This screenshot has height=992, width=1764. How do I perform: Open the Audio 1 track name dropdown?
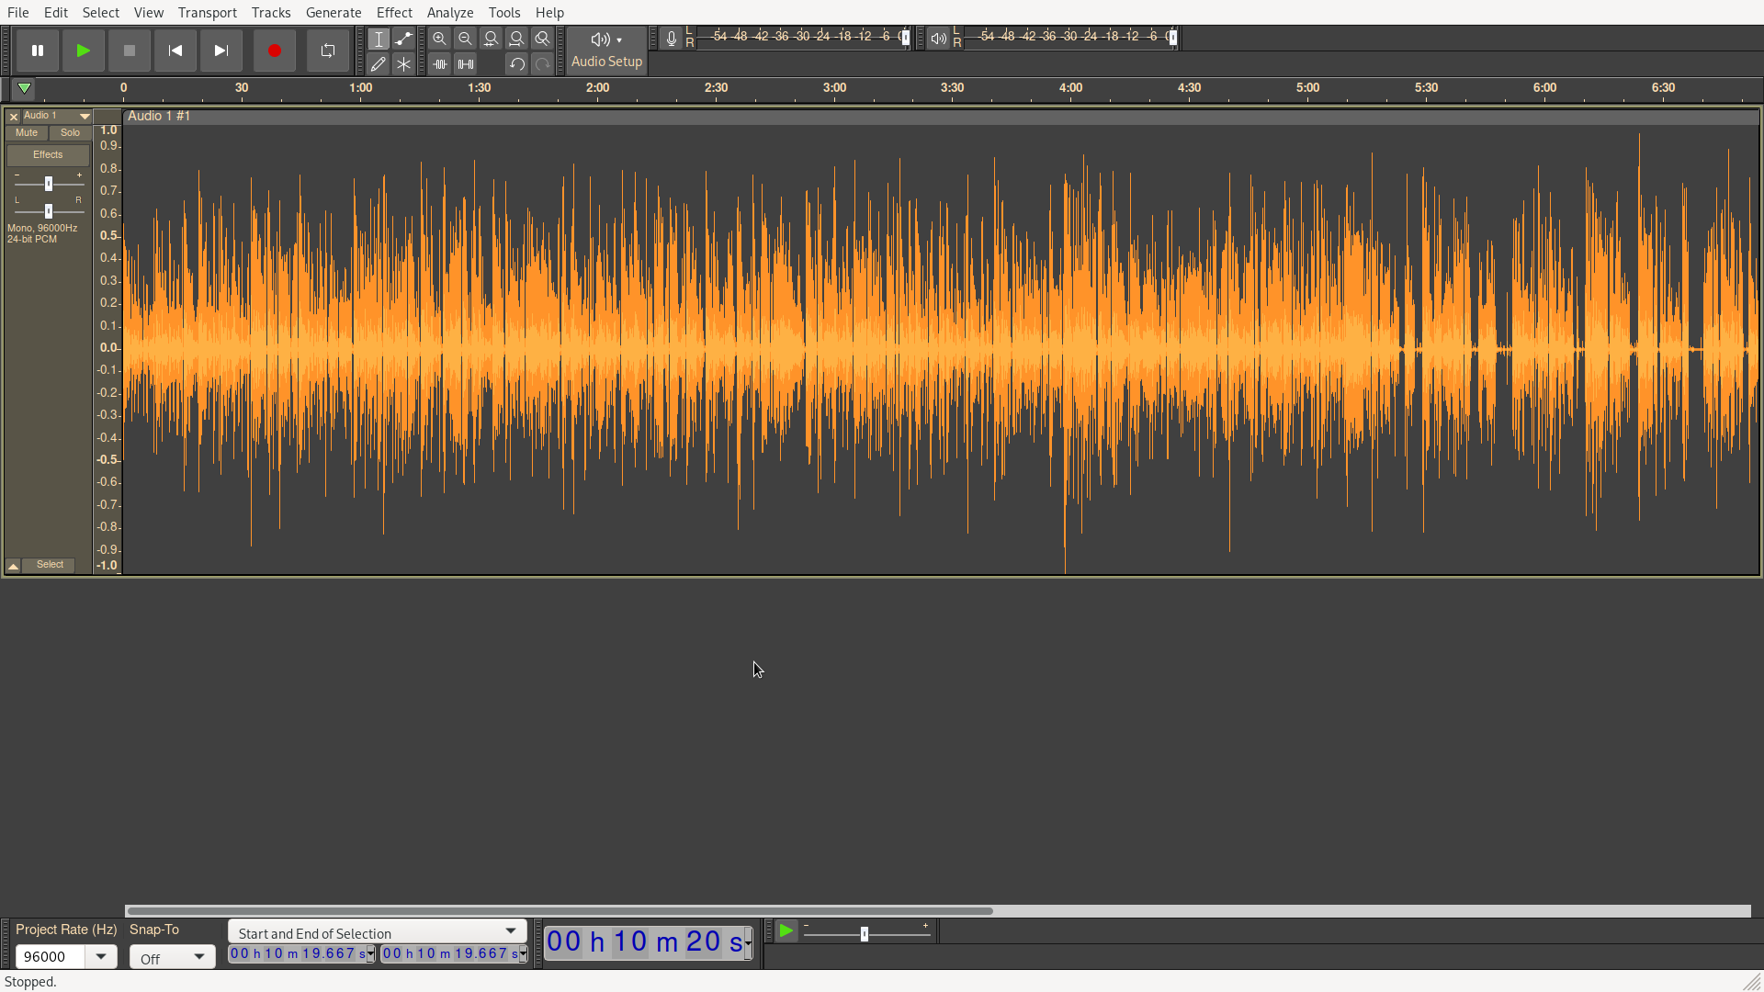[85, 117]
